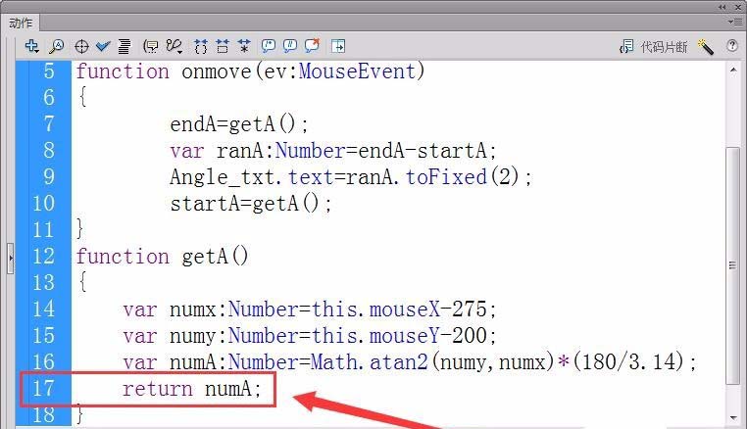Click line number 12 in gutter
Image resolution: width=747 pixels, height=429 pixels.
[43, 257]
